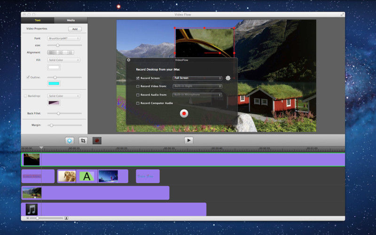Click the Add button

tap(75, 29)
